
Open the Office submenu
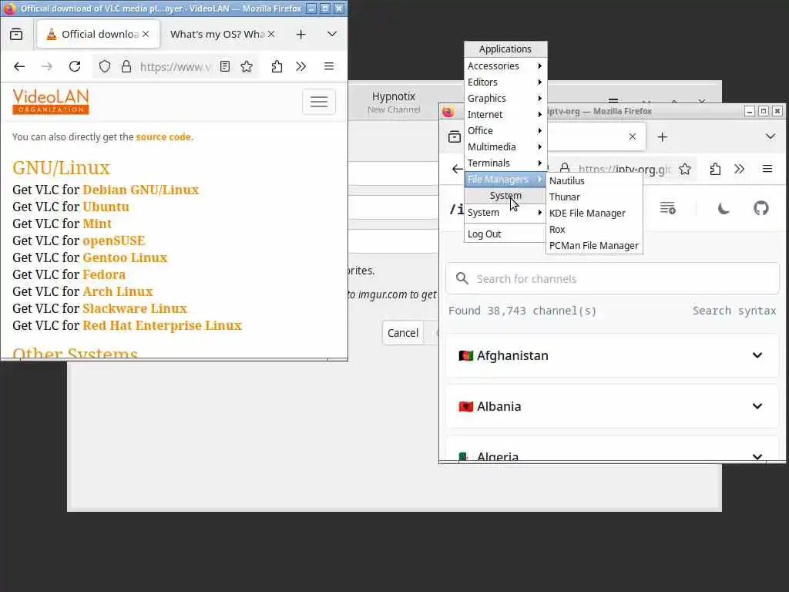[x=505, y=130]
